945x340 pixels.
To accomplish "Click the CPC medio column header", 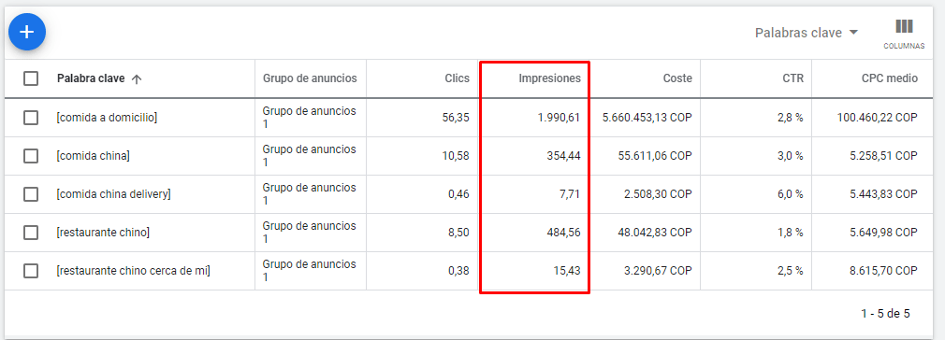I will 890,78.
